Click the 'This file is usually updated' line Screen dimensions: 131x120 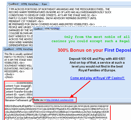[x=18, y=54]
